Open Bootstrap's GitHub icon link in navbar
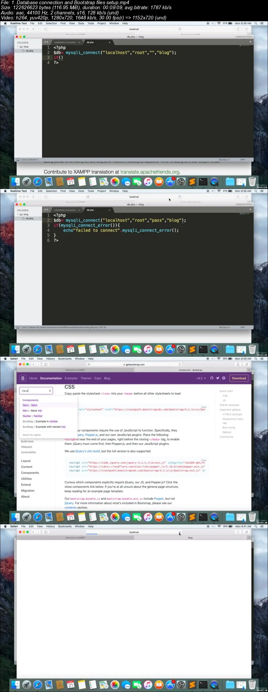 [212, 378]
